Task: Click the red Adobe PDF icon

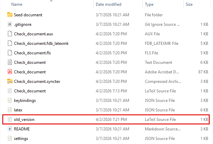Action: pos(10,72)
